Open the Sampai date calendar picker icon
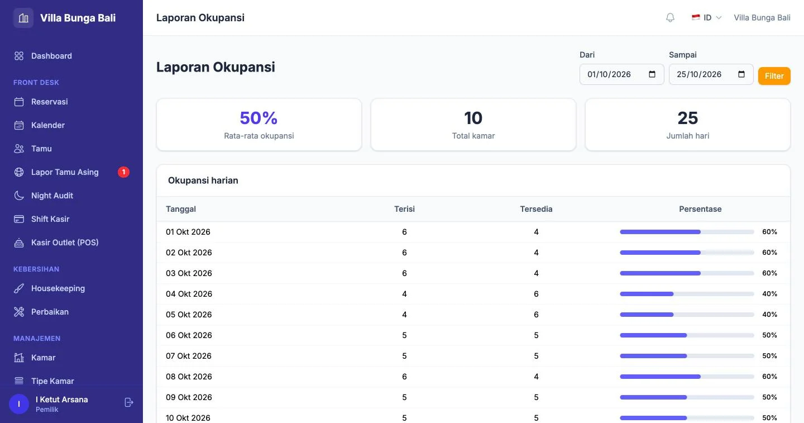 tap(741, 74)
